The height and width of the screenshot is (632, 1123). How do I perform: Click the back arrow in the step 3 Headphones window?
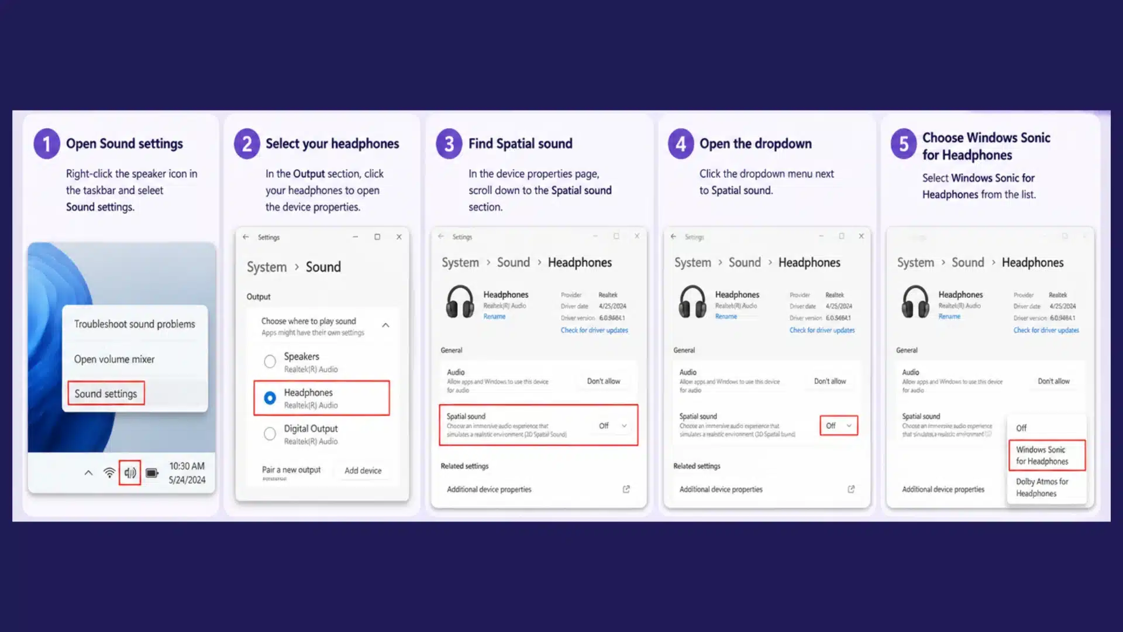tap(441, 236)
